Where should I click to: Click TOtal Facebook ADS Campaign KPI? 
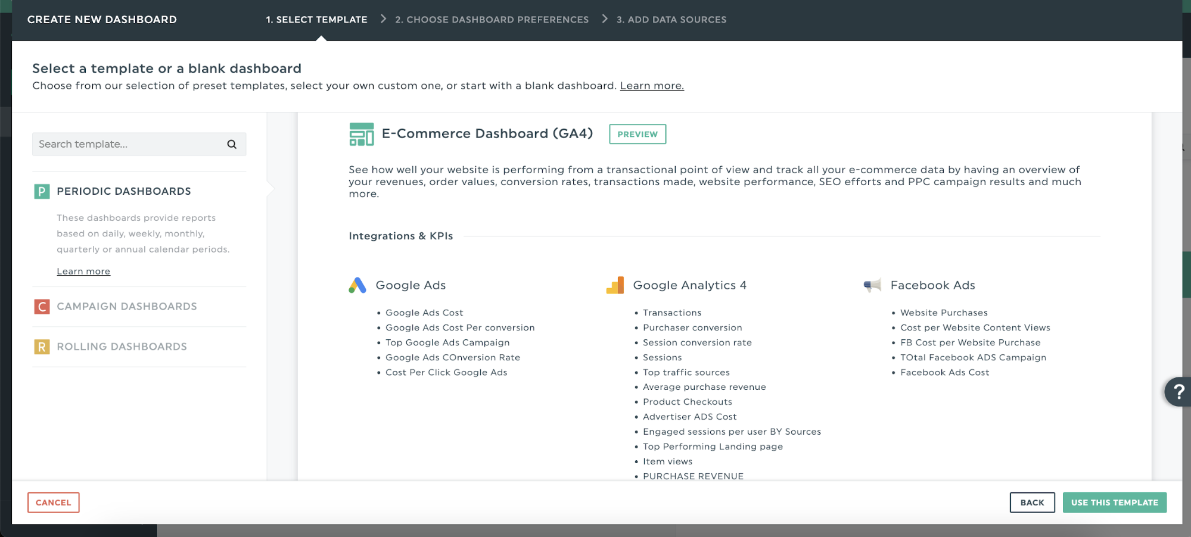(x=973, y=357)
